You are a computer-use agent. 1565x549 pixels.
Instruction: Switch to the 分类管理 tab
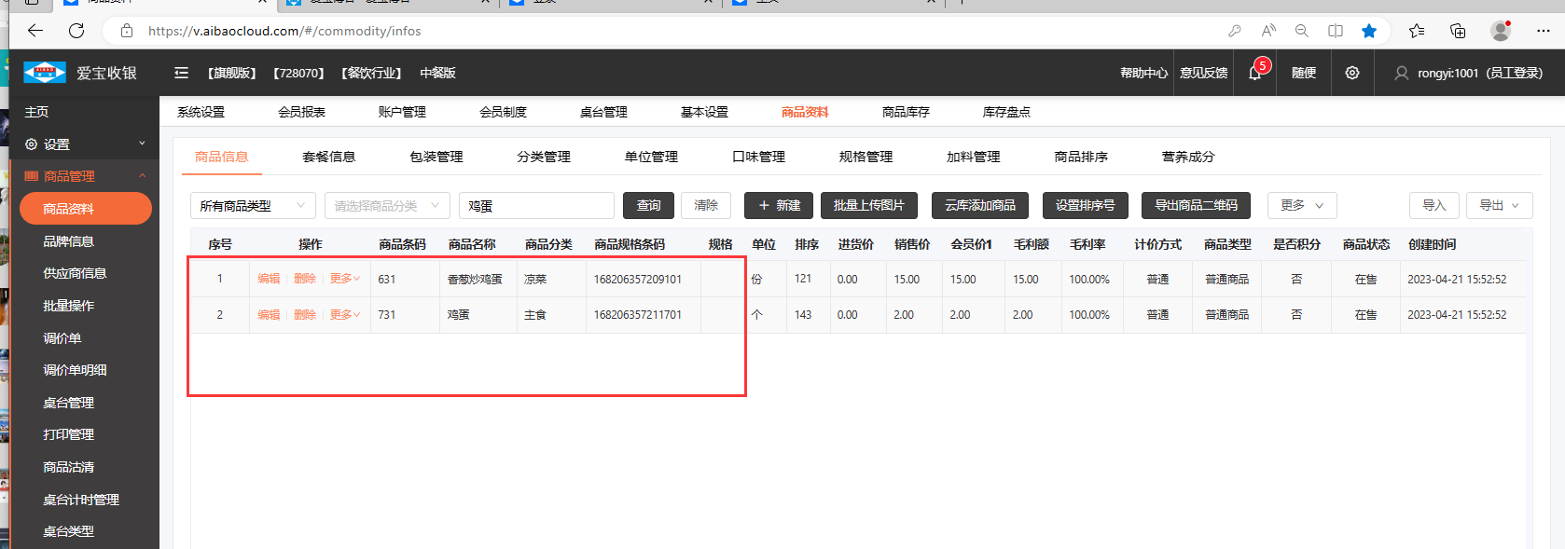click(544, 157)
